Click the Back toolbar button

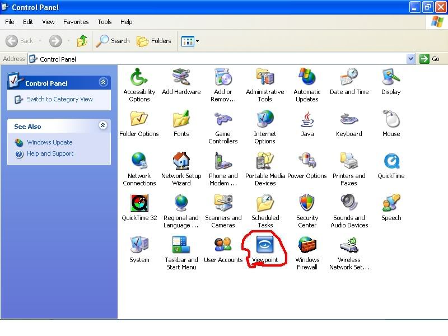(x=20, y=41)
